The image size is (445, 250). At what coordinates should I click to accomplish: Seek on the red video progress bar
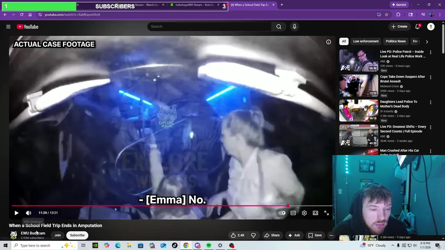[x=172, y=206]
